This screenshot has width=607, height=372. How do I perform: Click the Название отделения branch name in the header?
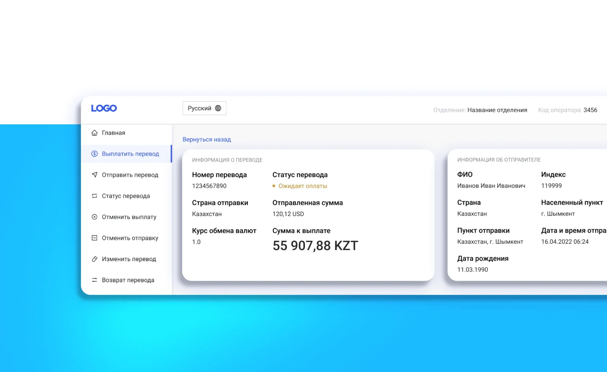click(x=497, y=110)
